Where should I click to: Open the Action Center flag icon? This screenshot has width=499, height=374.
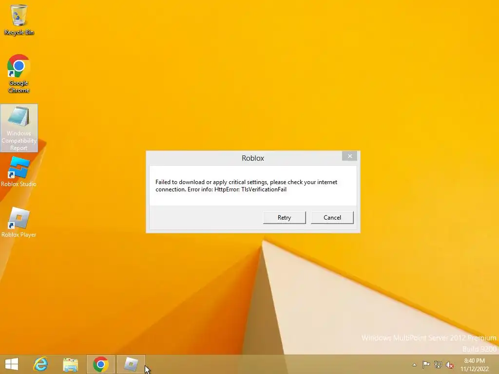point(426,364)
